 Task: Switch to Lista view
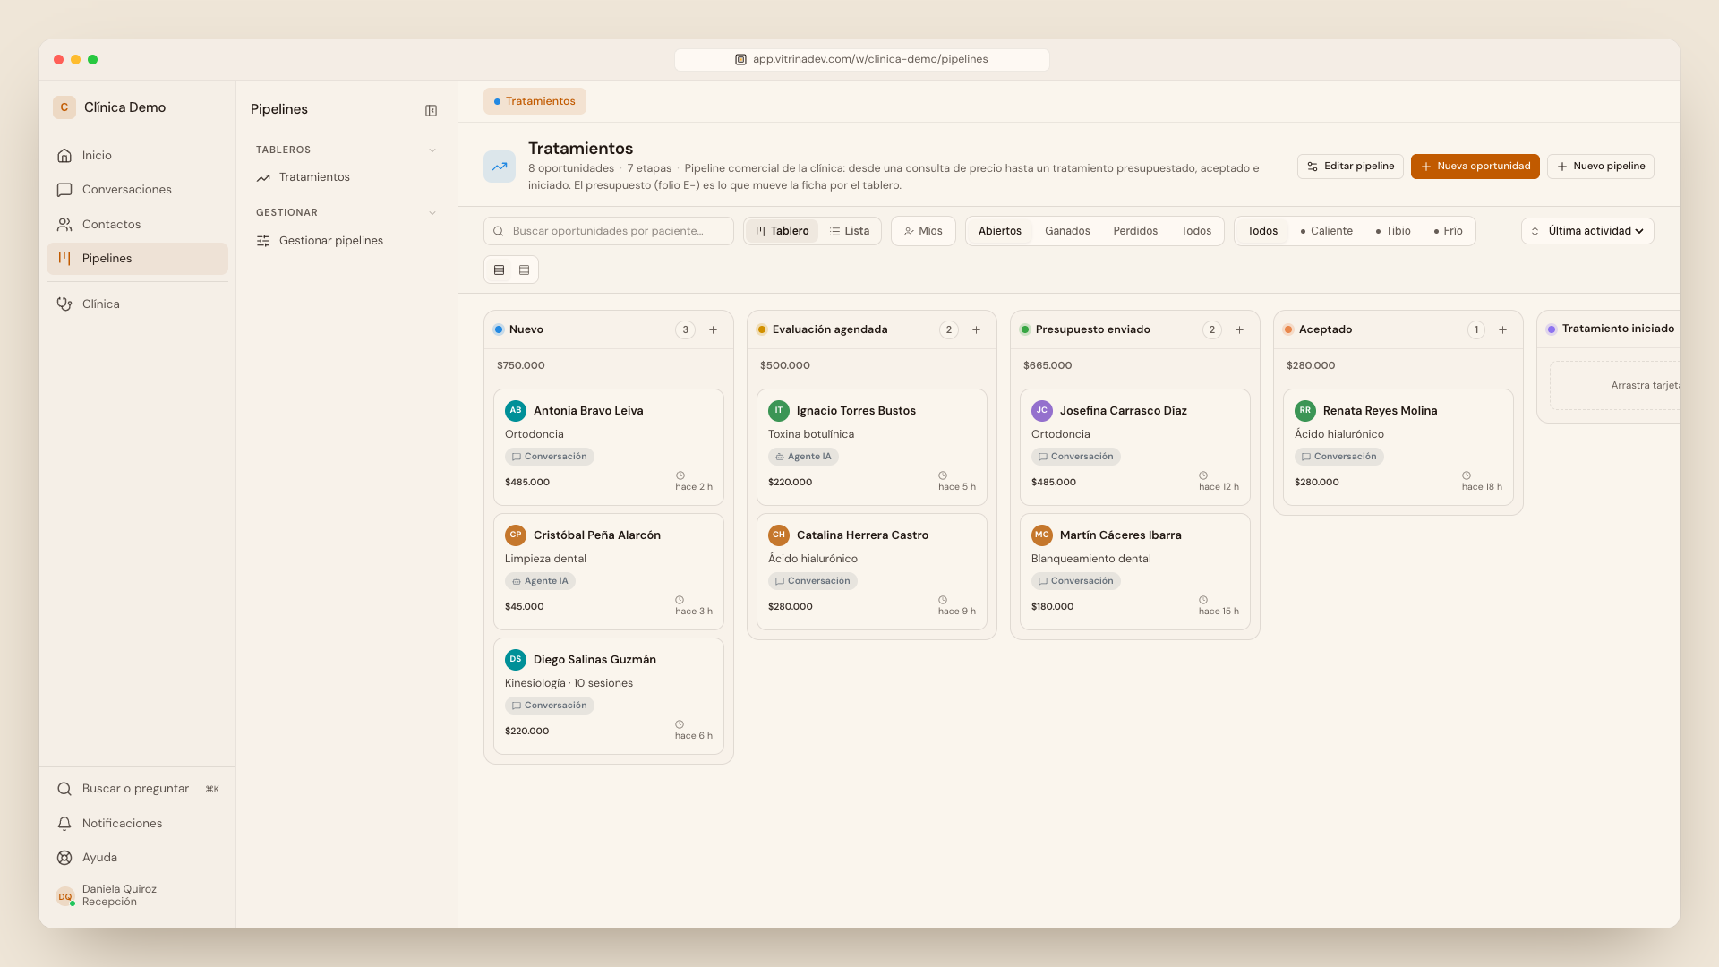[x=850, y=231]
